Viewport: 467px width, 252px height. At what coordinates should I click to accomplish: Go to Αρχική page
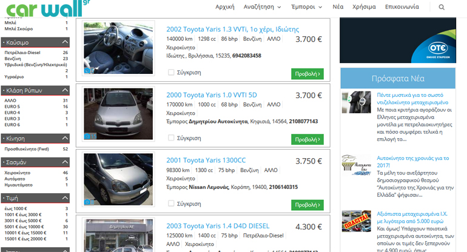tap(225, 7)
